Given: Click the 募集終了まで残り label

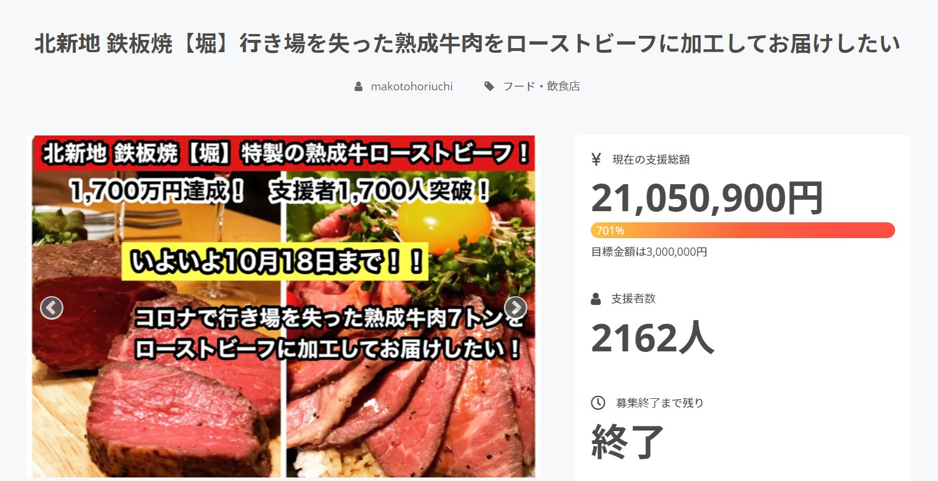Looking at the screenshot, I should (659, 402).
